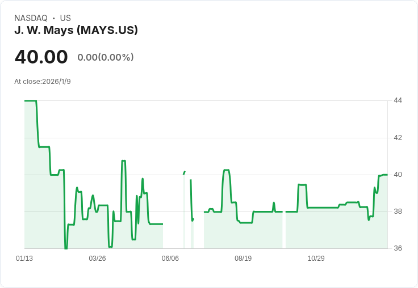The width and height of the screenshot is (418, 288).
Task: Click the US market label
Action: point(65,18)
